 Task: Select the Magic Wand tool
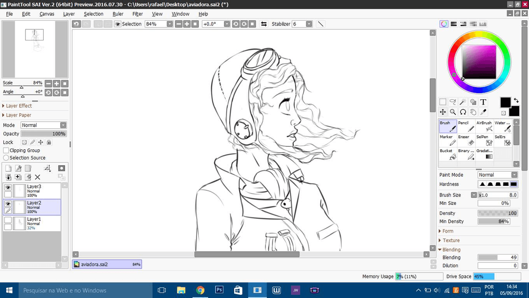click(463, 102)
